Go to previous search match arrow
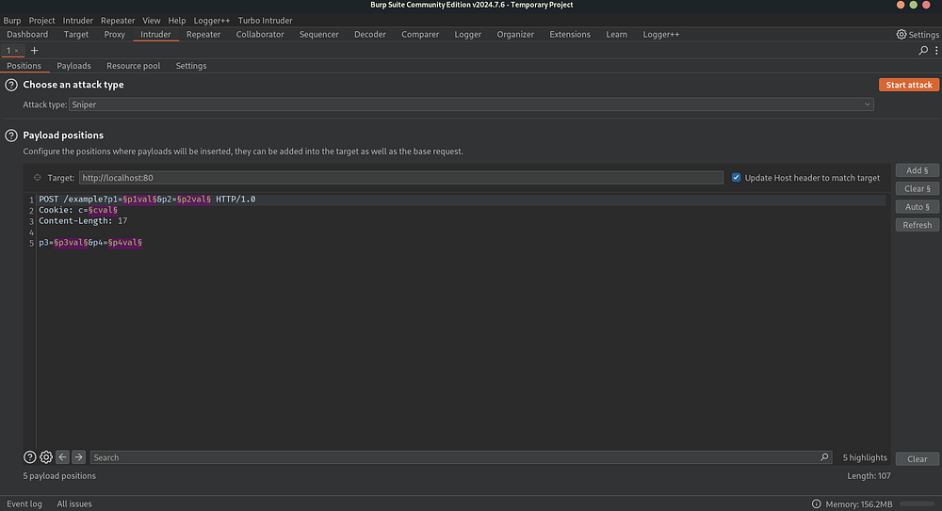Image resolution: width=942 pixels, height=511 pixels. click(62, 457)
